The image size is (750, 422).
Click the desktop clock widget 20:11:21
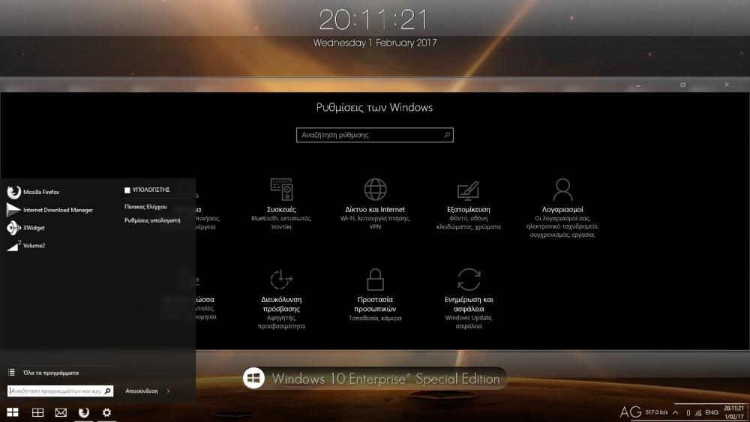[x=373, y=19]
